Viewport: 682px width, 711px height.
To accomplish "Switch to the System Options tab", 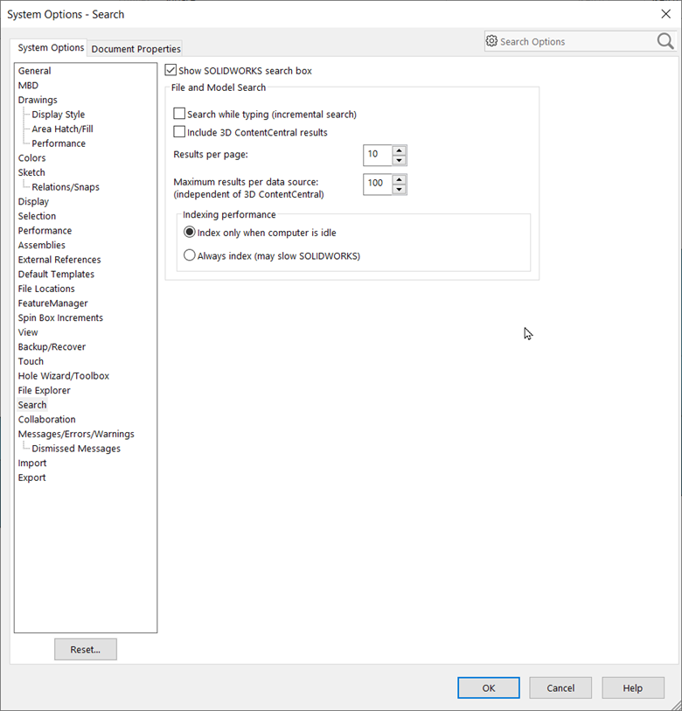I will click(x=51, y=47).
